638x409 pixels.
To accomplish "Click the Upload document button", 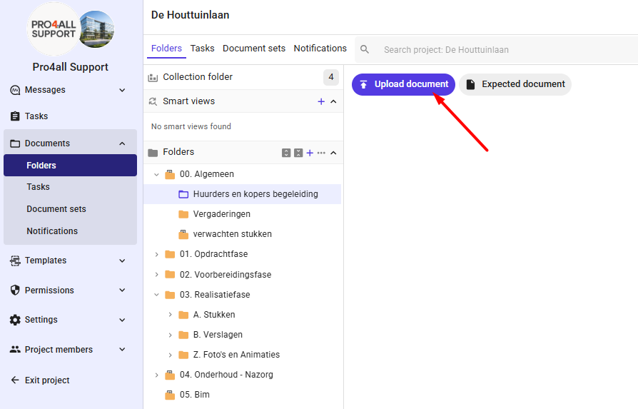I will [403, 84].
